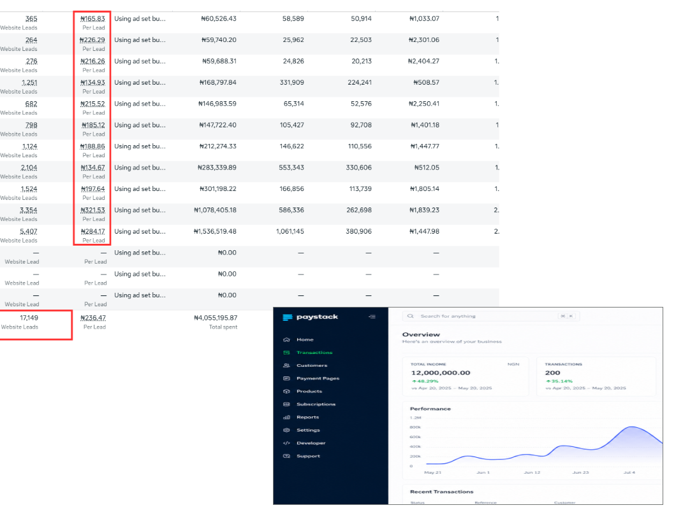Click the ⌘K shortcut badge in search bar
The width and height of the screenshot is (683, 517).
point(567,316)
